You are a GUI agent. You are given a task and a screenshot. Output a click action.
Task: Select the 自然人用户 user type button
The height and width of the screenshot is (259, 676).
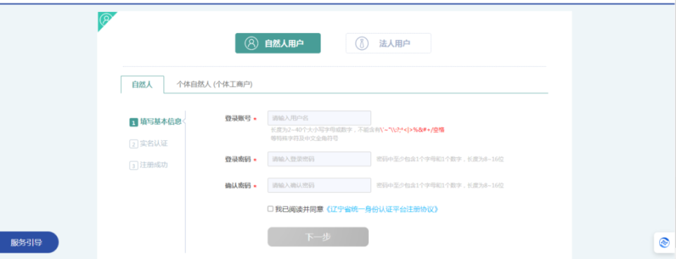[x=277, y=43]
